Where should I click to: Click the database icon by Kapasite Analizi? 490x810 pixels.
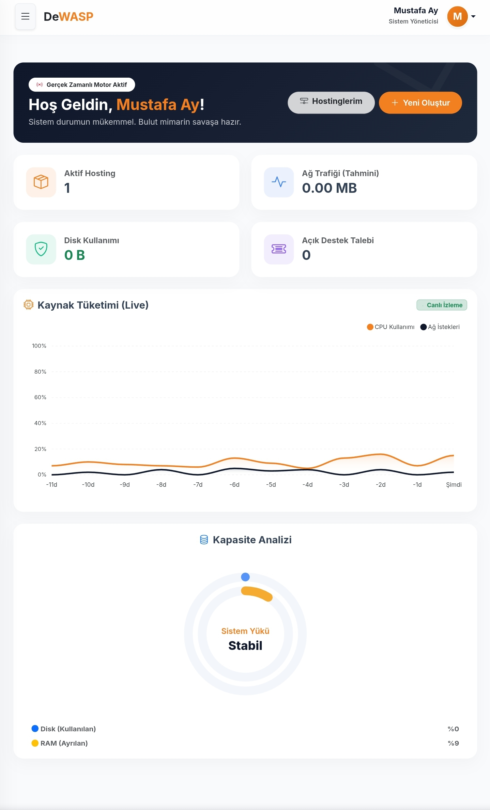tap(204, 540)
